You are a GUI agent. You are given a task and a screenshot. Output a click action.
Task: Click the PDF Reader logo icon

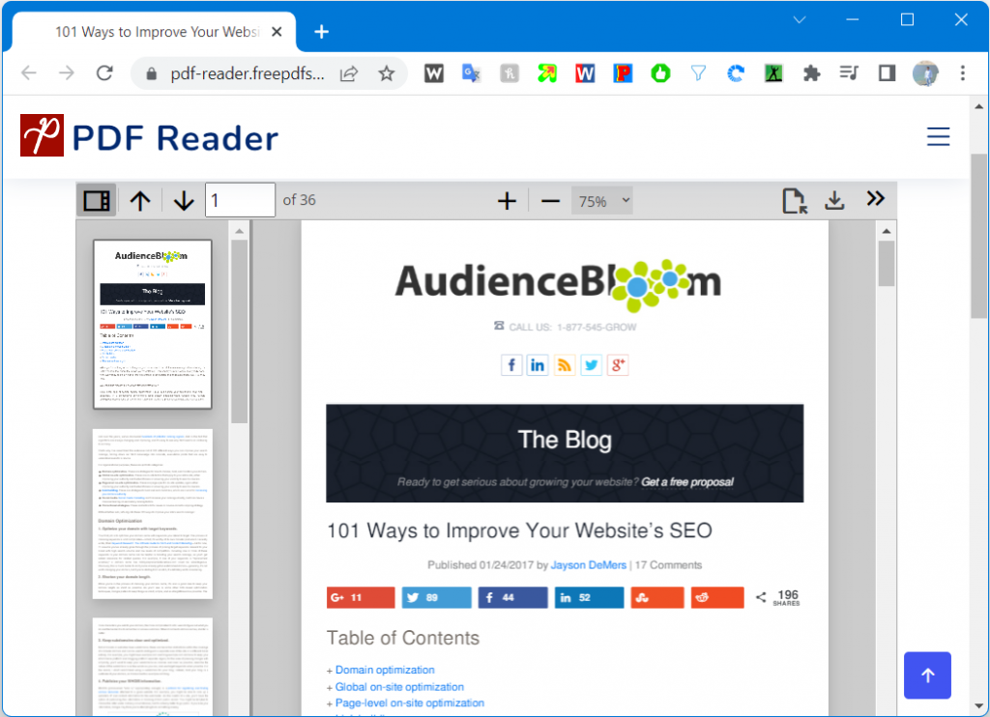click(x=42, y=135)
